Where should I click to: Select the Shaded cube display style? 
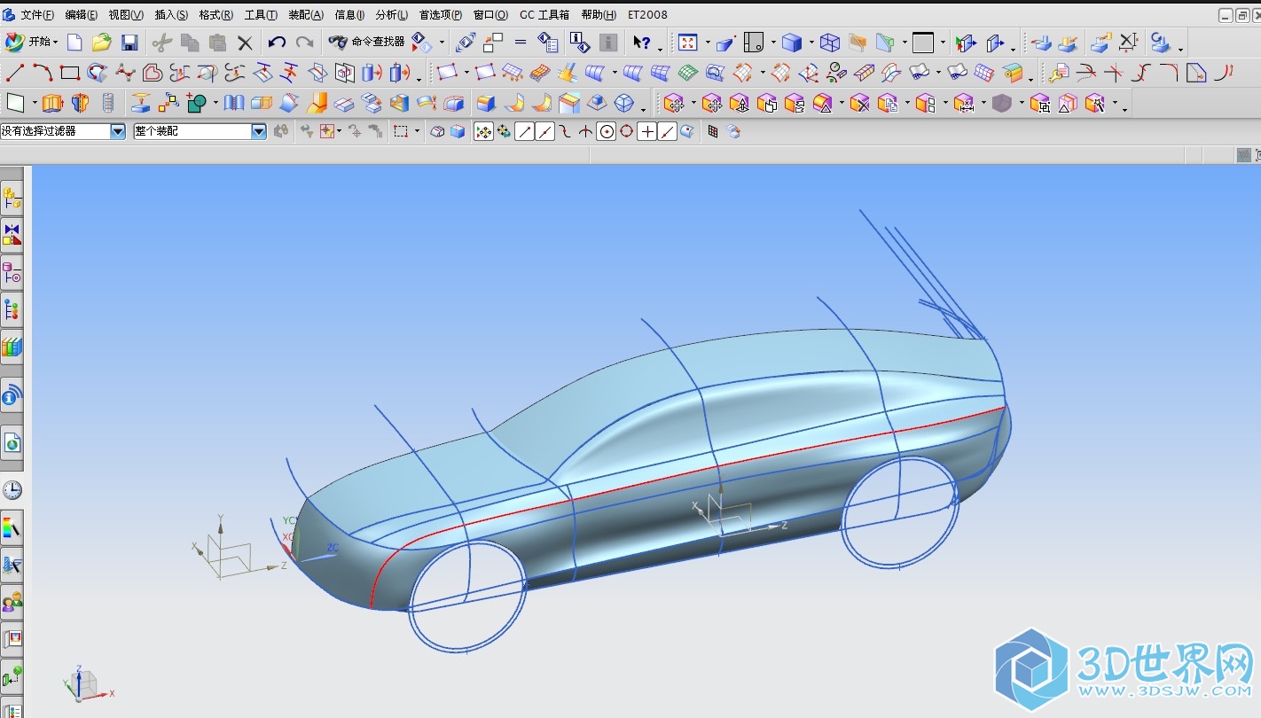[792, 43]
